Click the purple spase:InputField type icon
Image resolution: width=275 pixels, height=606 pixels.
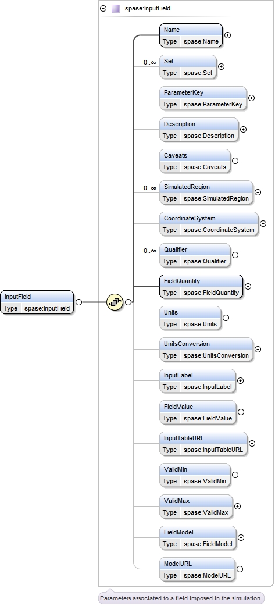pyautogui.click(x=116, y=8)
